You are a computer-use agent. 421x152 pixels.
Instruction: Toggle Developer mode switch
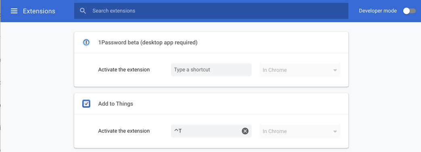(409, 11)
